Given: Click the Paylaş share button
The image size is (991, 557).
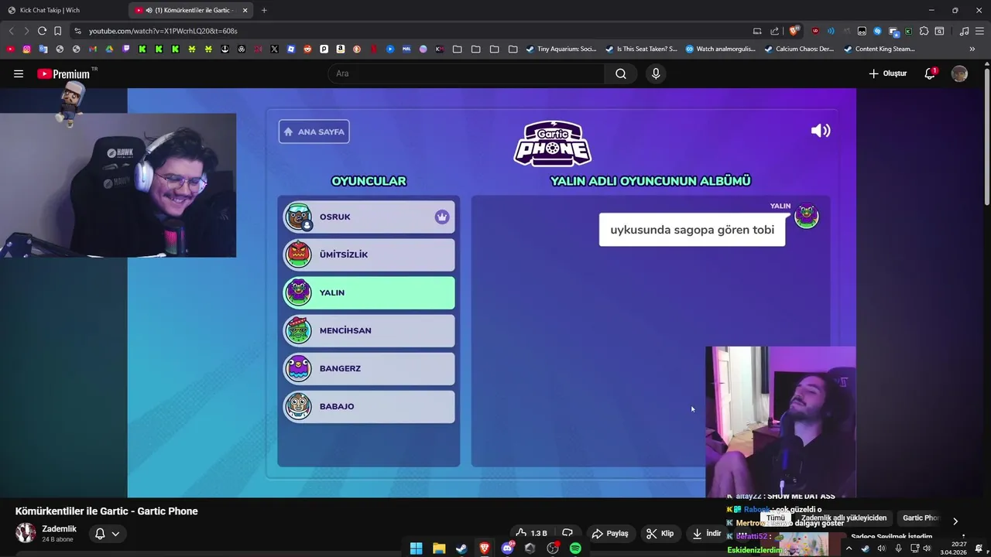Looking at the screenshot, I should (610, 533).
